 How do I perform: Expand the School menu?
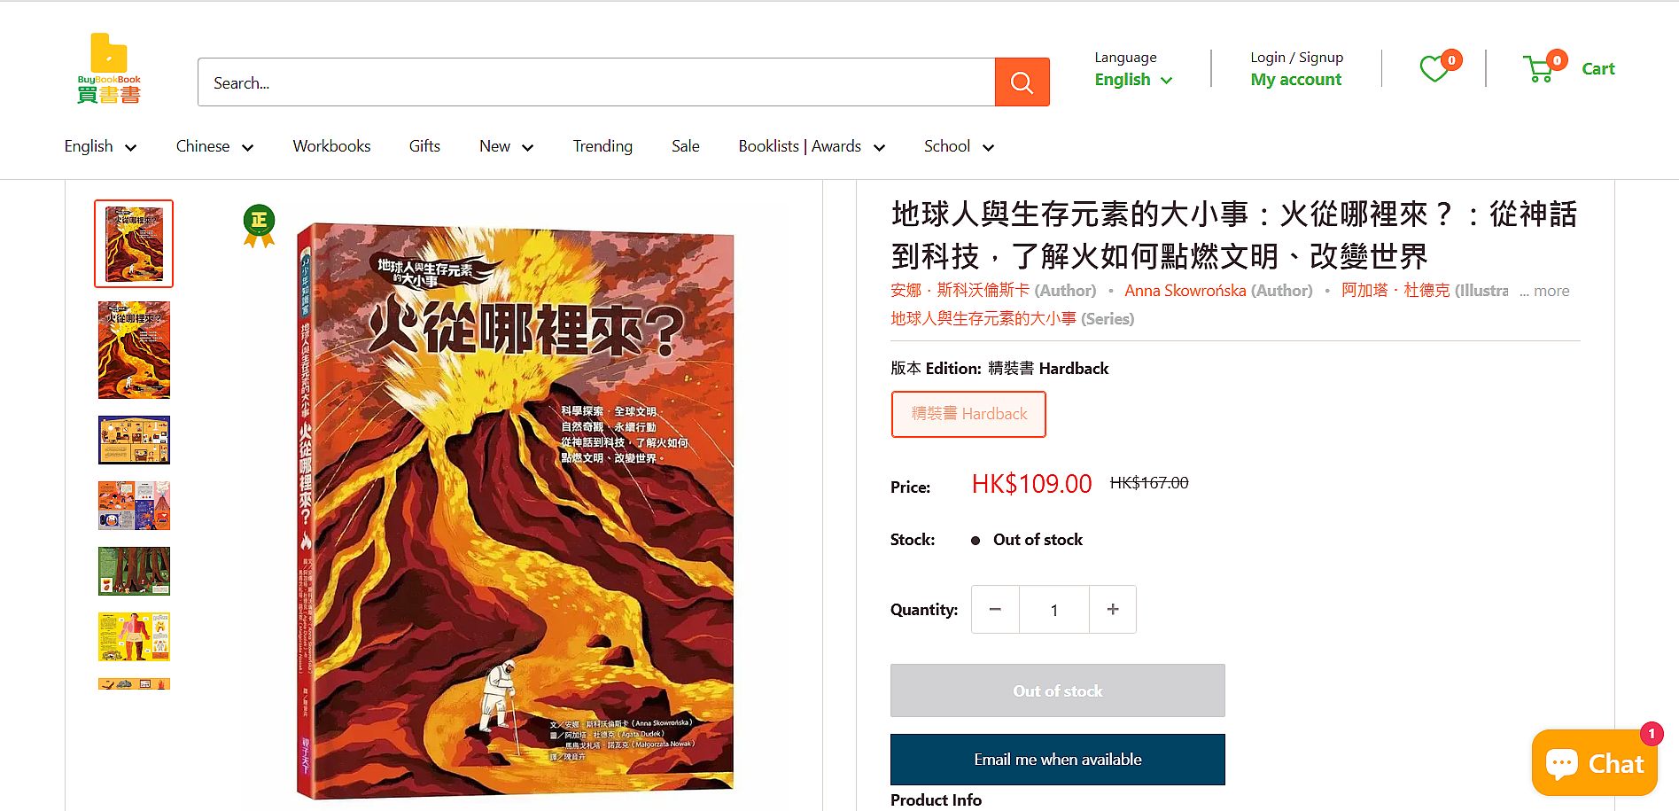(959, 146)
